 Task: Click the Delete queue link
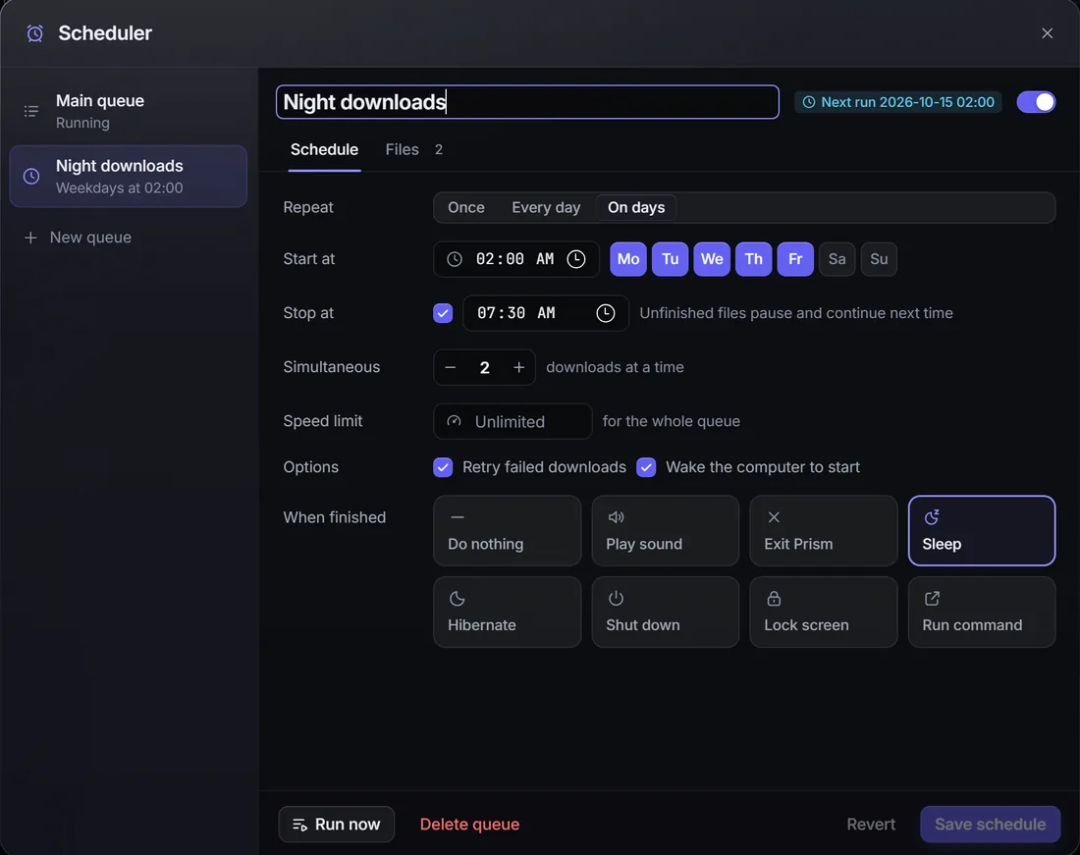tap(469, 824)
